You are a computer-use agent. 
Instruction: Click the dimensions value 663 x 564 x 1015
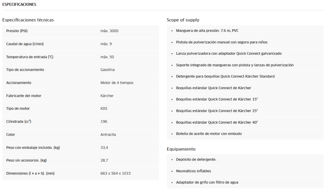(x=115, y=173)
